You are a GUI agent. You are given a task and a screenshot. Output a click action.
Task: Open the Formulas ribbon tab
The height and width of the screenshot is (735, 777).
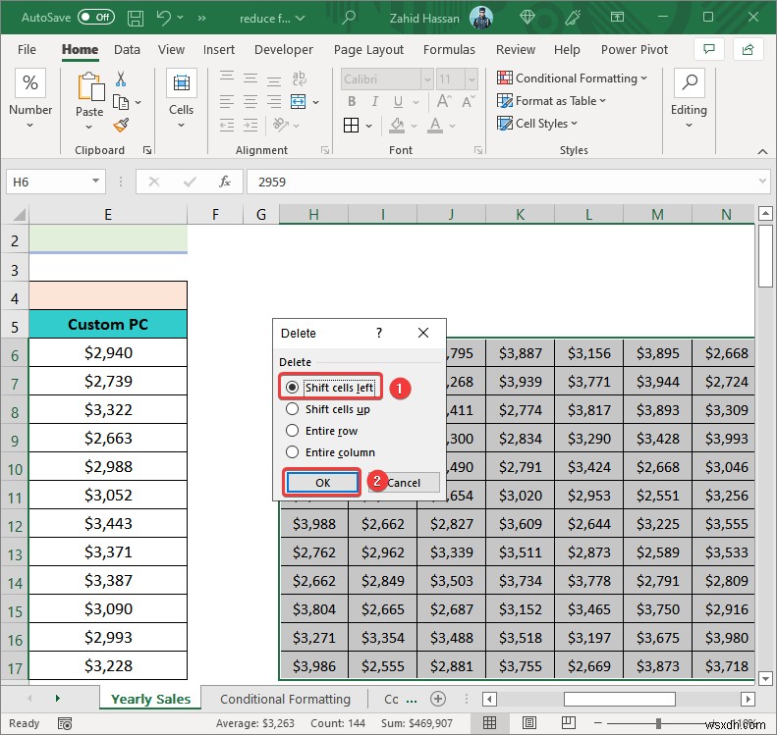[x=449, y=49]
